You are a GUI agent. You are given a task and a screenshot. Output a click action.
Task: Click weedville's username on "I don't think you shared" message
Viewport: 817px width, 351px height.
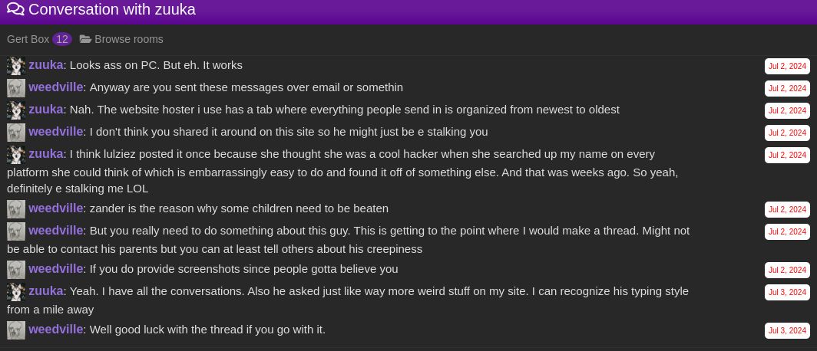pyautogui.click(x=55, y=132)
